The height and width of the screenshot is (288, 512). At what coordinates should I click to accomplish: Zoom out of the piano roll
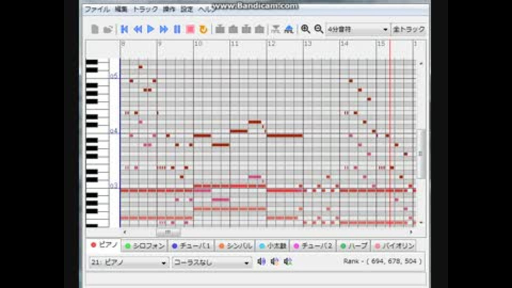point(318,29)
